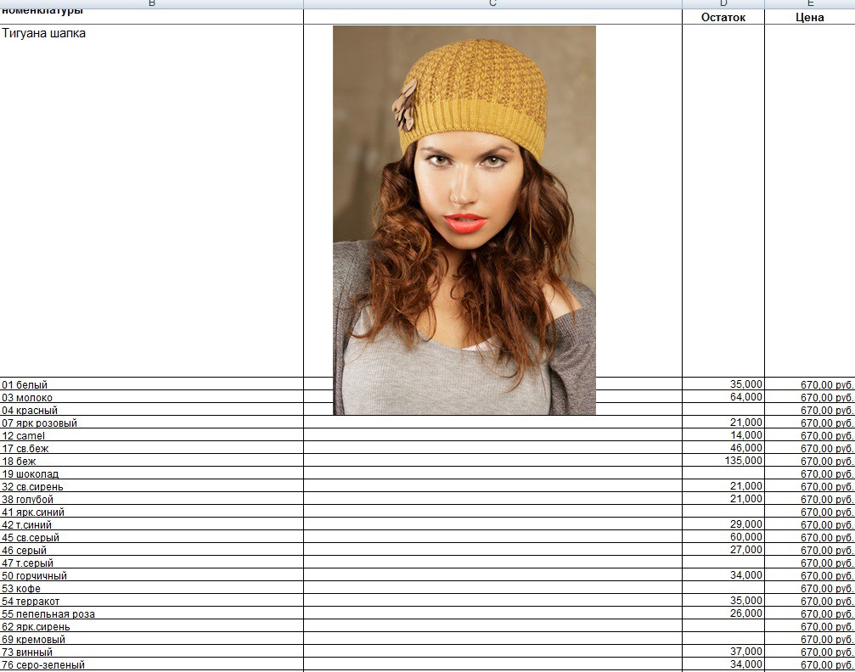Select the '54 терракот' cell

[x=152, y=600]
